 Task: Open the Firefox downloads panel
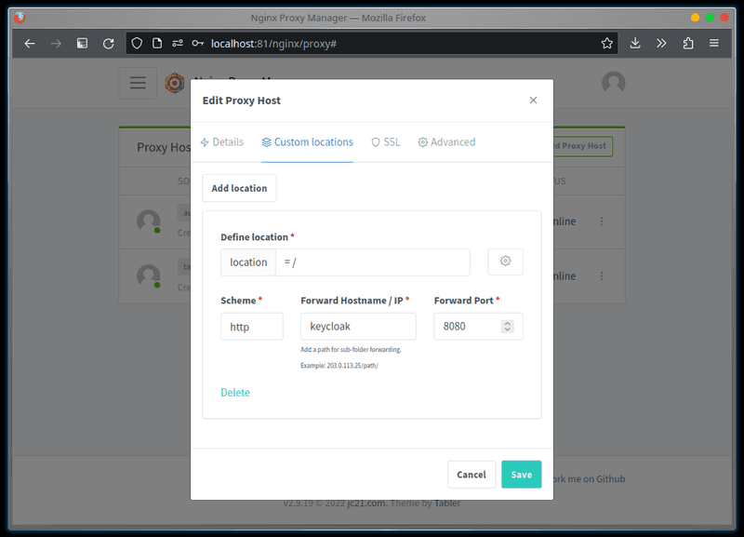point(635,43)
